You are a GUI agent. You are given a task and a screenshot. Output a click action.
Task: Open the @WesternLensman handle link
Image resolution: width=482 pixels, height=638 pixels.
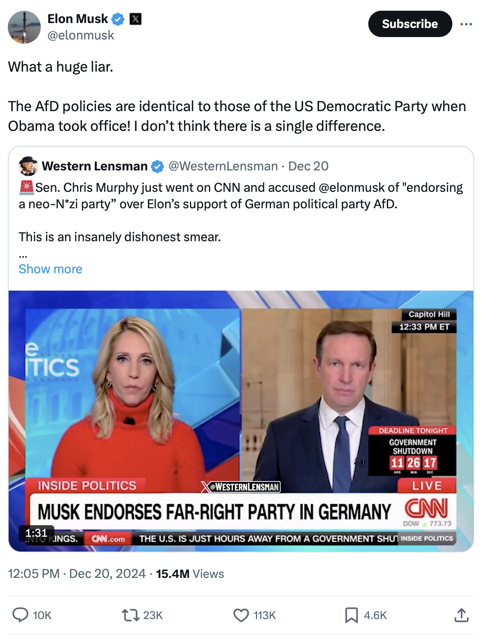[x=223, y=166]
